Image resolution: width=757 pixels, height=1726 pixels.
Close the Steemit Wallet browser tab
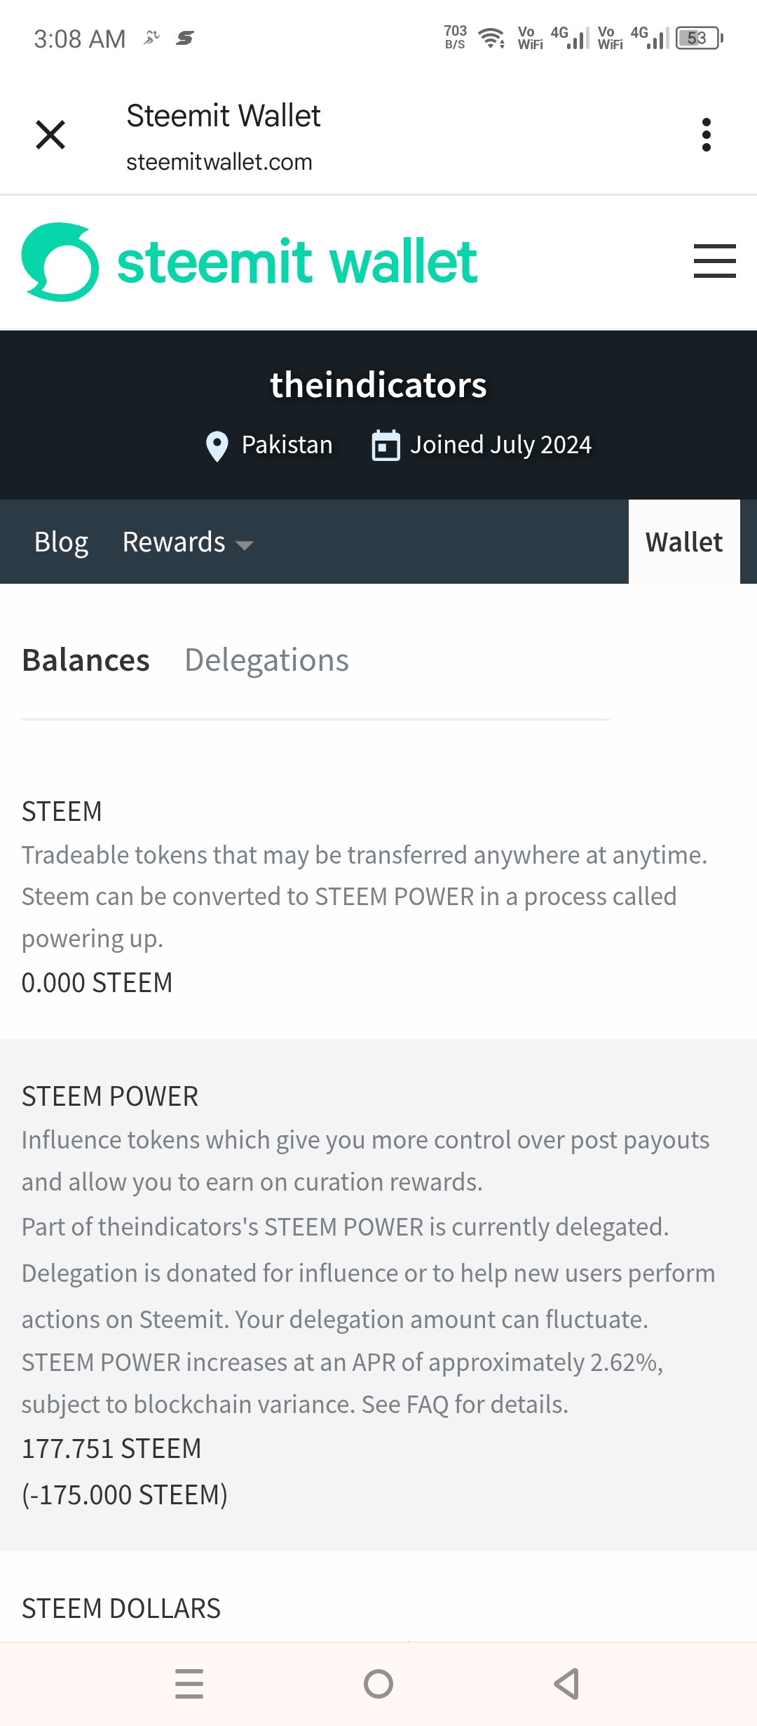tap(50, 135)
